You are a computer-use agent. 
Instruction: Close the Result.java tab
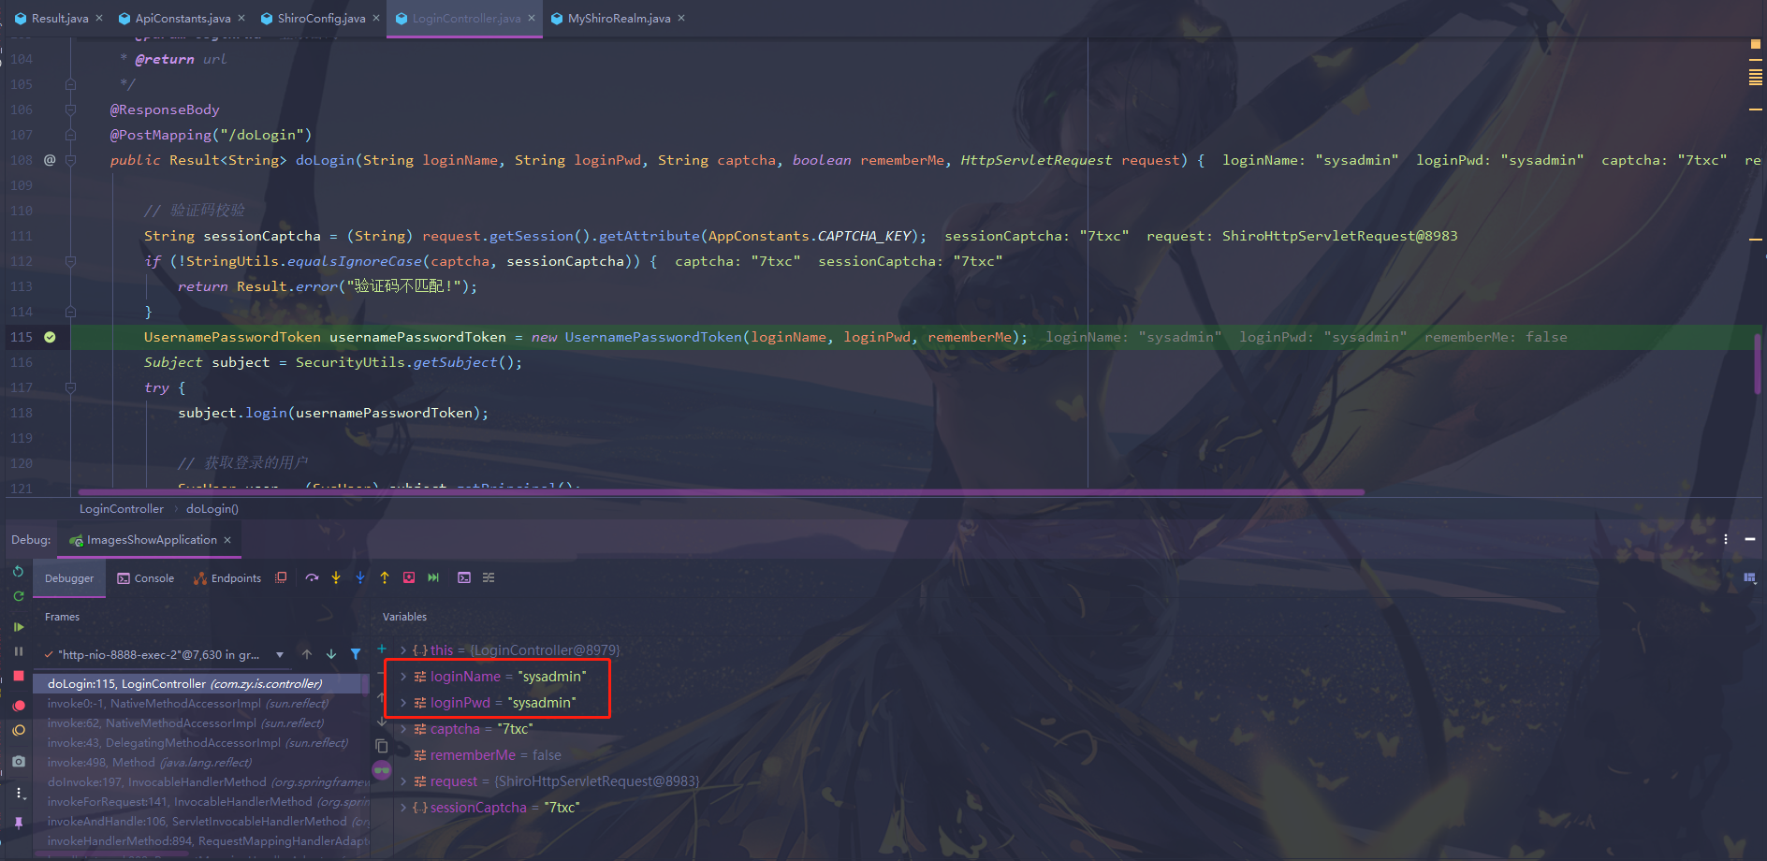pyautogui.click(x=99, y=18)
